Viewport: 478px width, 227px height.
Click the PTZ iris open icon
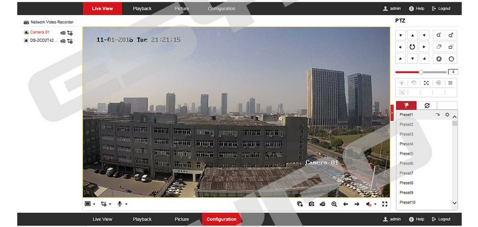tap(450, 59)
